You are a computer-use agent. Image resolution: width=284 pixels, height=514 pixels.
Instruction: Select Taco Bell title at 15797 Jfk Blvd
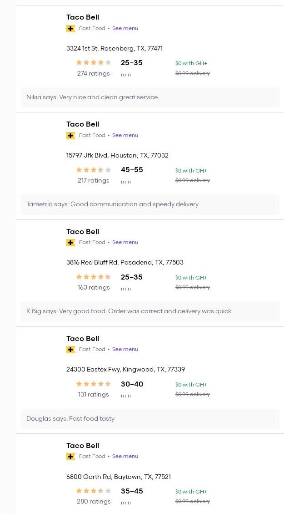tap(83, 124)
